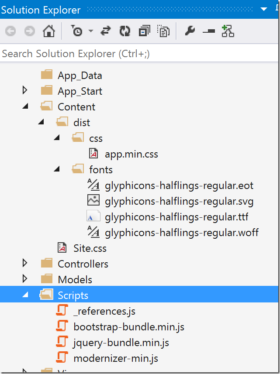The image size is (280, 374).
Task: Select the app.min.css file
Action: (131, 154)
